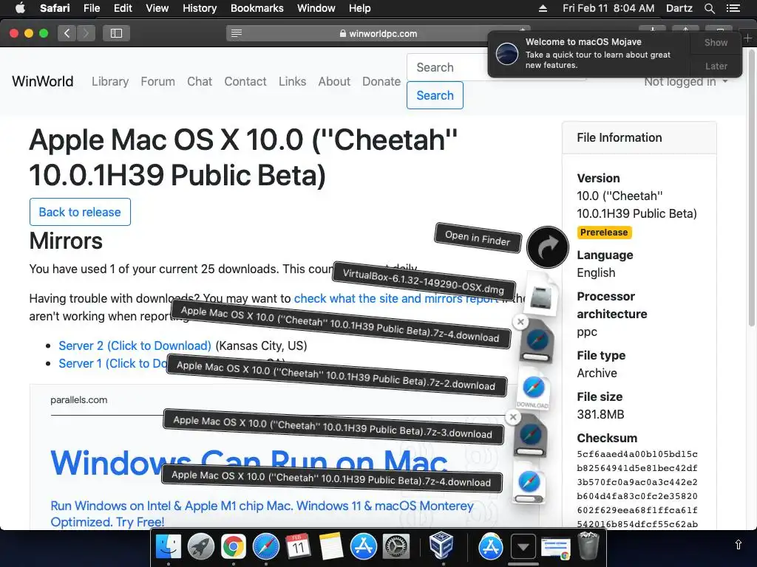Open VirtualBox-6.1.32 dmg file icon

click(x=540, y=295)
